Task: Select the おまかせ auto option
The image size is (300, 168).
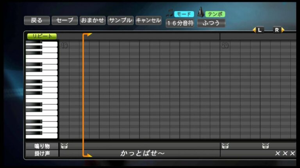Action: pyautogui.click(x=93, y=21)
